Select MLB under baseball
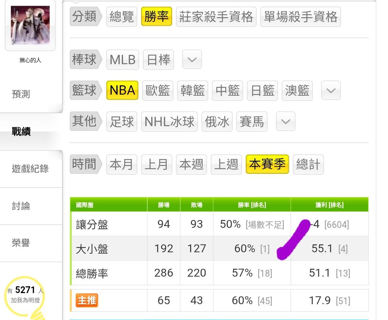Image resolution: width=388 pixels, height=320 pixels. 123,60
